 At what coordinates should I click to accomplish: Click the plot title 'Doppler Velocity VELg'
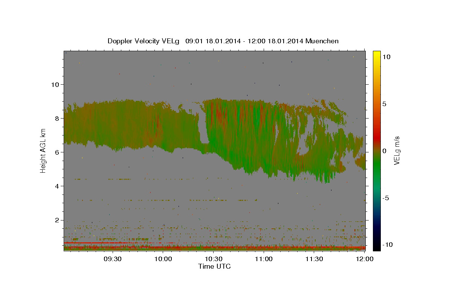pyautogui.click(x=144, y=41)
